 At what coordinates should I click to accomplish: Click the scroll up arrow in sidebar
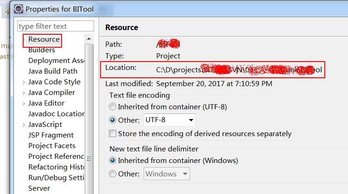(x=89, y=39)
